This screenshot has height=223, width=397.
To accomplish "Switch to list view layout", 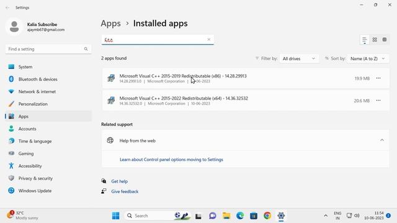I will 365,40.
